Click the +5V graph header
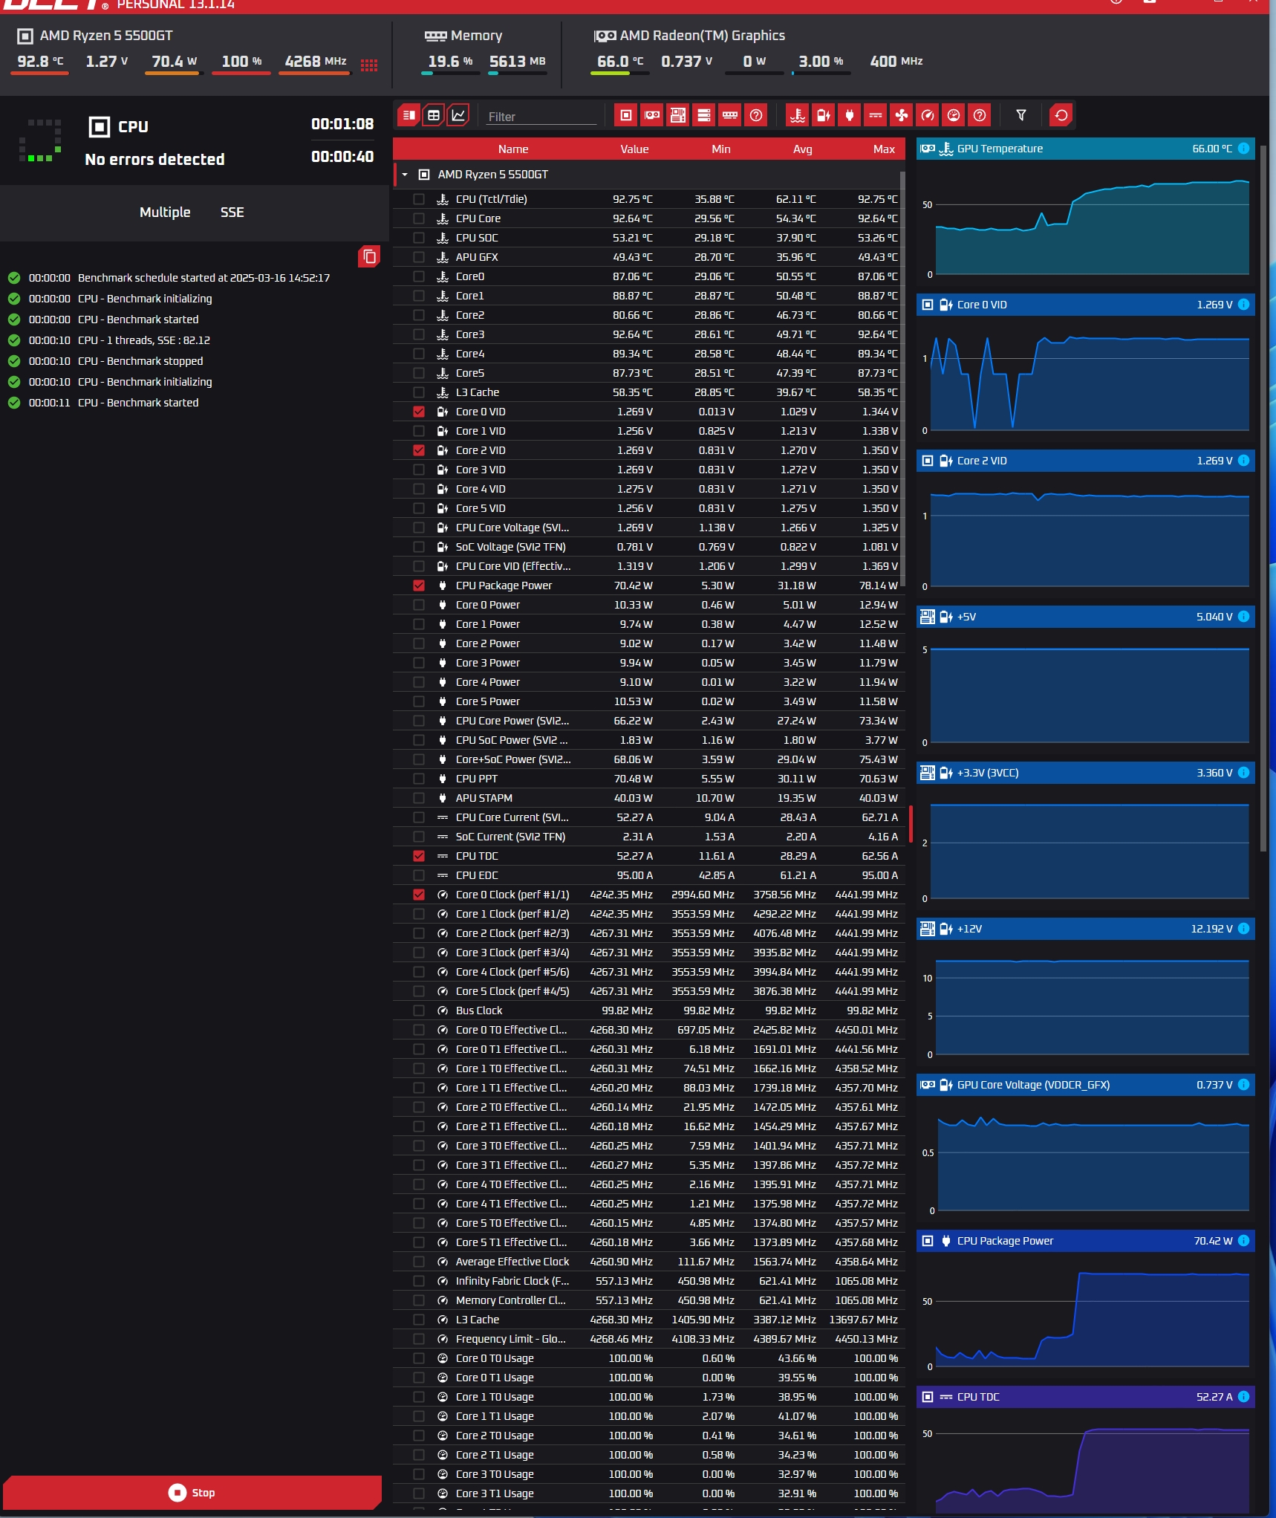The width and height of the screenshot is (1276, 1518). [1085, 617]
